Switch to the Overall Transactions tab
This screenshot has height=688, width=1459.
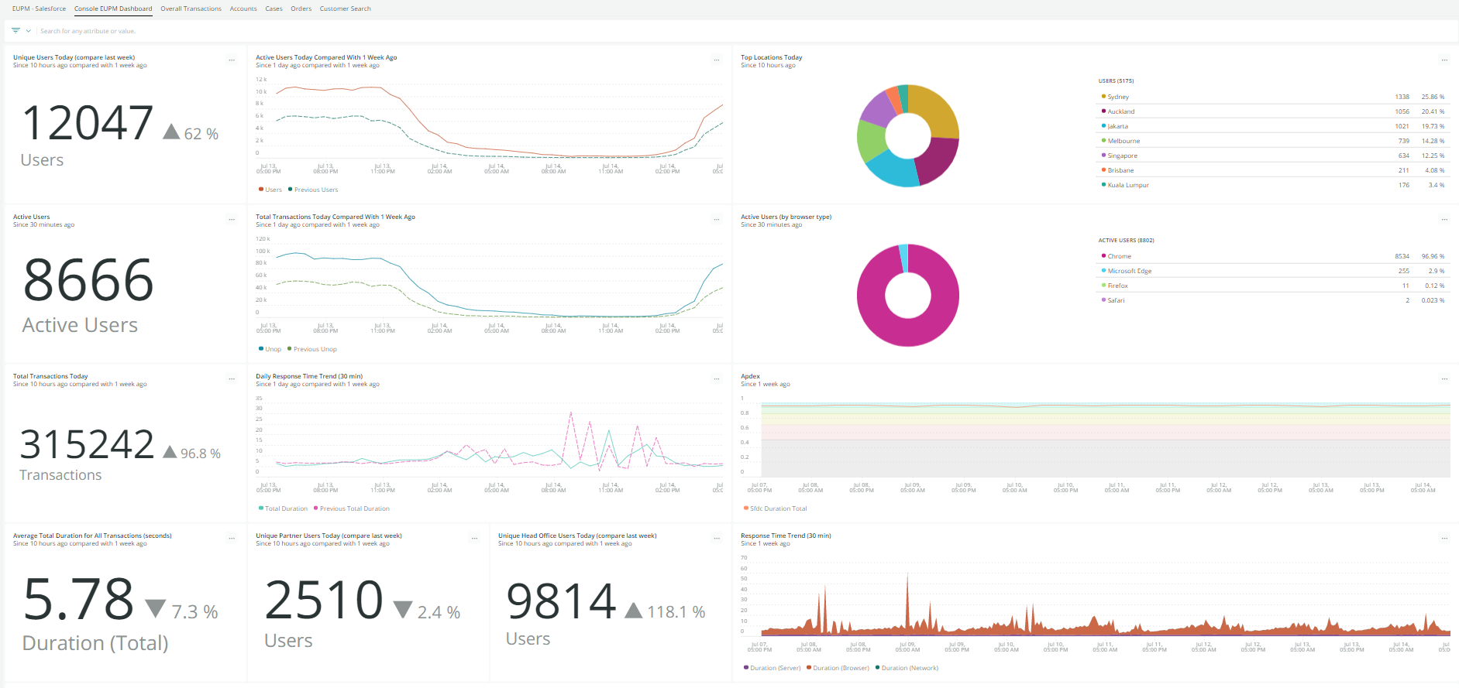point(191,9)
